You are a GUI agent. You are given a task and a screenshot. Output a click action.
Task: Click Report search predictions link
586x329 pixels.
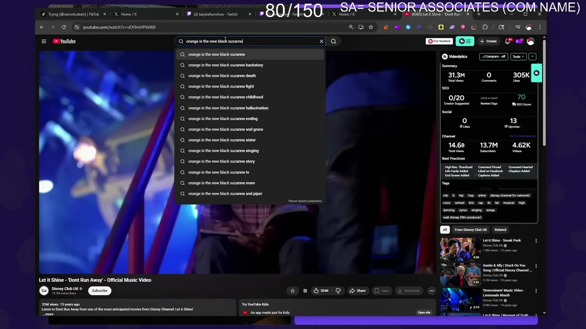pyautogui.click(x=305, y=201)
